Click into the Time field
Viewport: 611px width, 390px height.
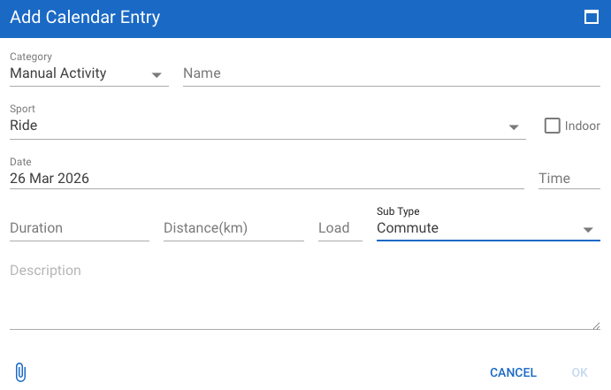click(569, 178)
